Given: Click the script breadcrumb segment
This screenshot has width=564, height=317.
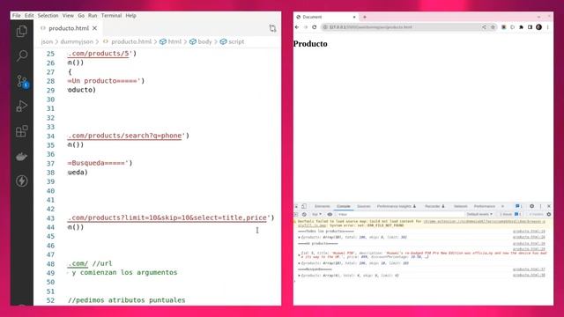Looking at the screenshot, I should 232,41.
